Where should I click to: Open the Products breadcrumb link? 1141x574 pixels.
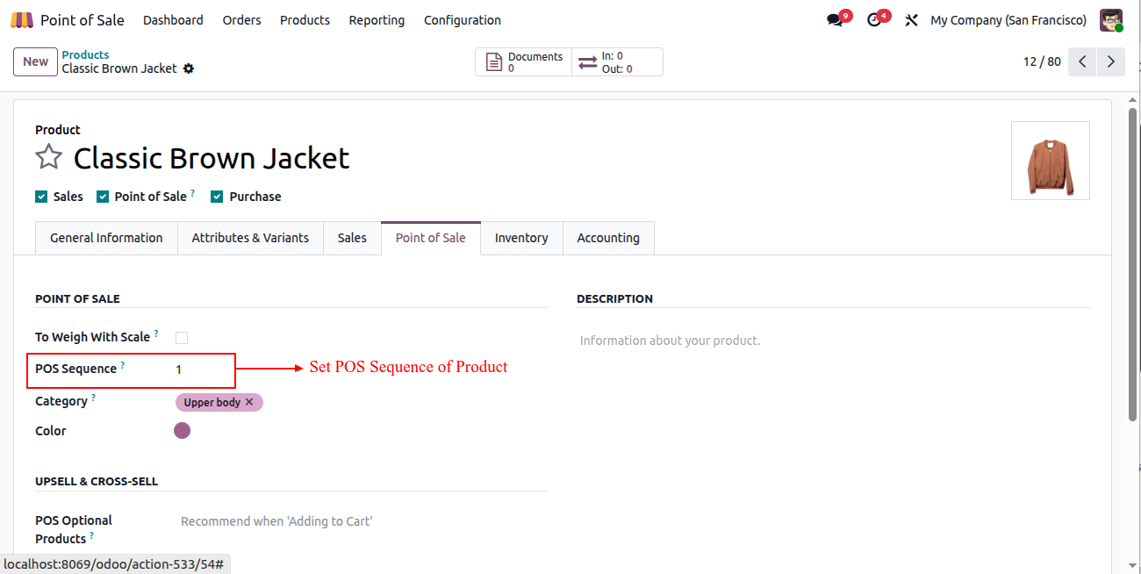(x=85, y=54)
